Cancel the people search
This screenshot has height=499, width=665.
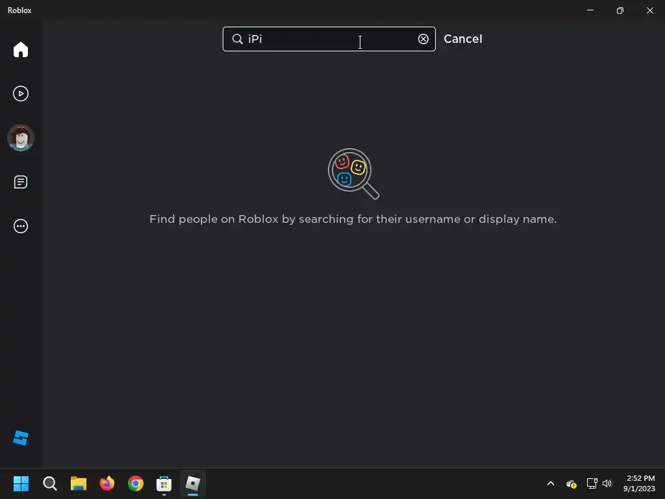tap(462, 39)
